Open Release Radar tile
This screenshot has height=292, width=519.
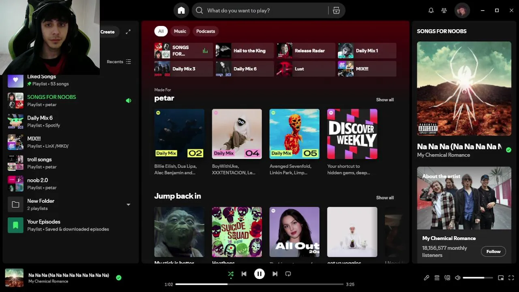click(306, 51)
